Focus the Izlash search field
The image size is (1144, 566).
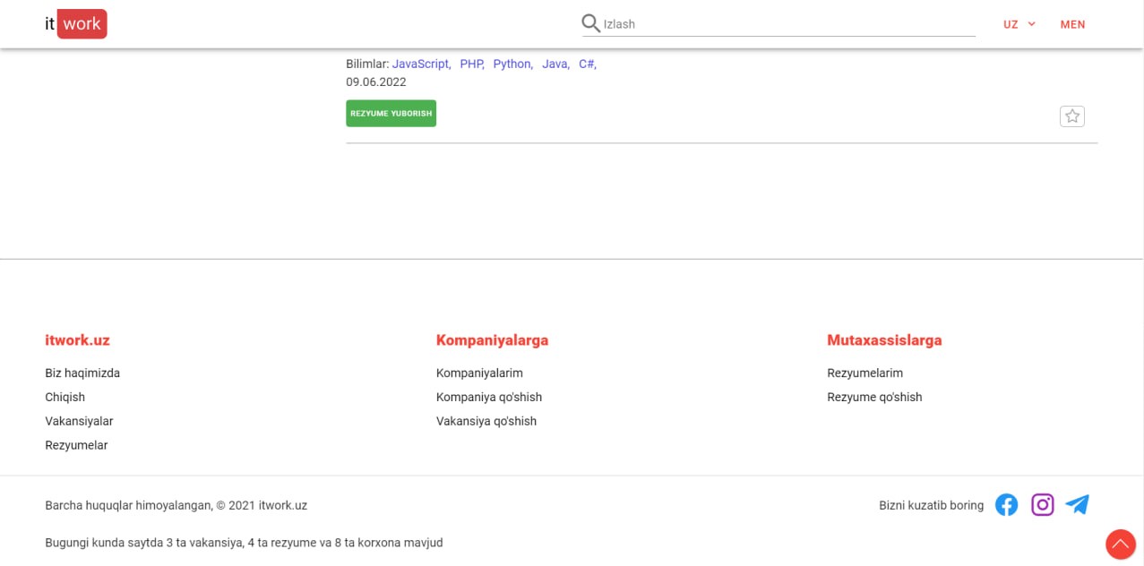tap(788, 24)
